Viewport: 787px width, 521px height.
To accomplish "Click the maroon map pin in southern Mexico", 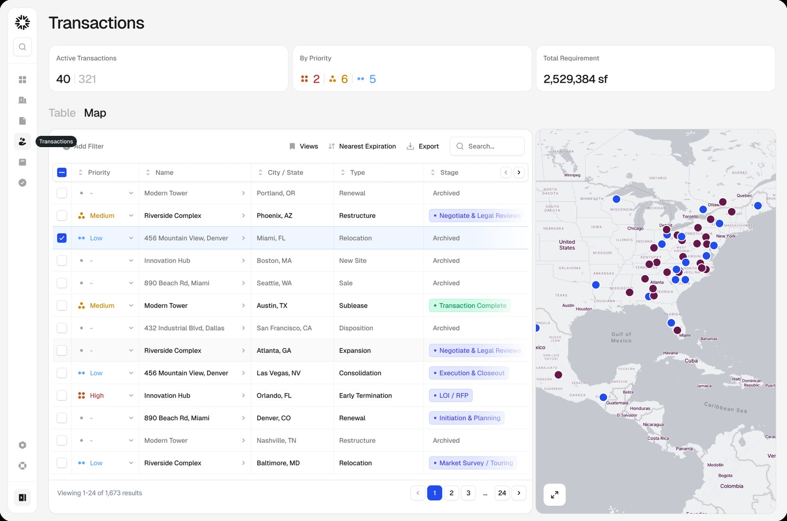I will pyautogui.click(x=558, y=375).
